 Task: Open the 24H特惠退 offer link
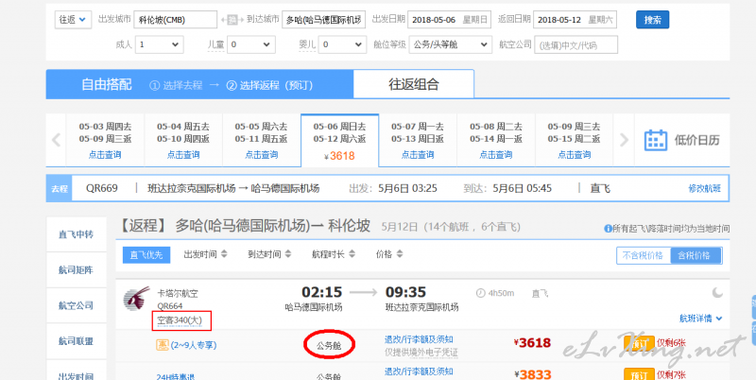176,376
